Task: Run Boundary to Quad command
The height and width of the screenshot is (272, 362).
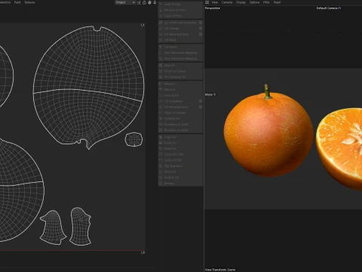Action: pos(180,130)
